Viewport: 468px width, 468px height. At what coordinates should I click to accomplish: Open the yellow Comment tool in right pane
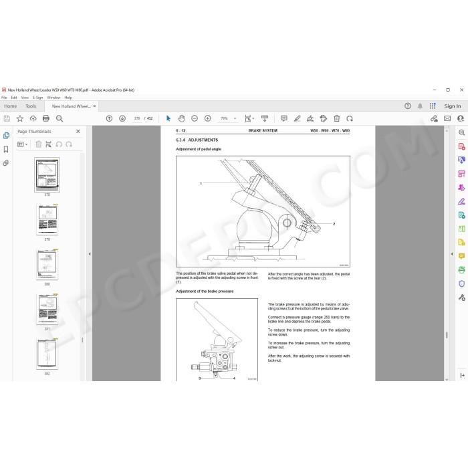point(462,256)
